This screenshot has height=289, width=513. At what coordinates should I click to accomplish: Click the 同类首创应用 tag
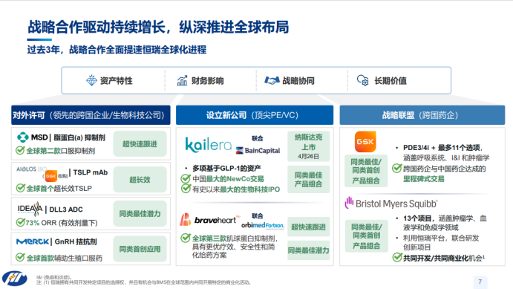[140, 249]
